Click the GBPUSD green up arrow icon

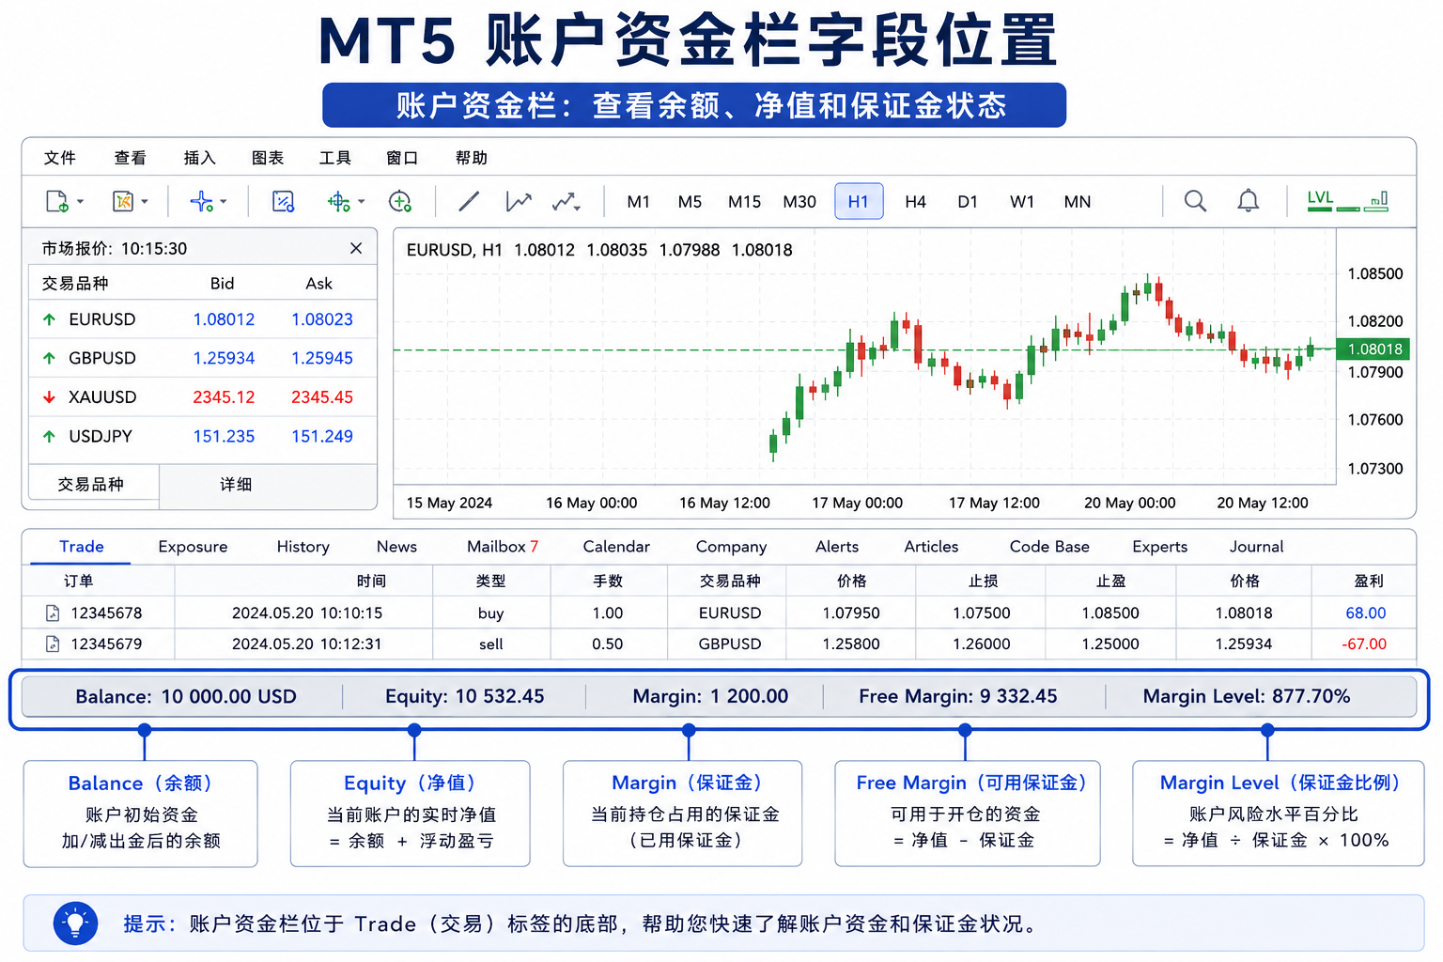[x=49, y=358]
